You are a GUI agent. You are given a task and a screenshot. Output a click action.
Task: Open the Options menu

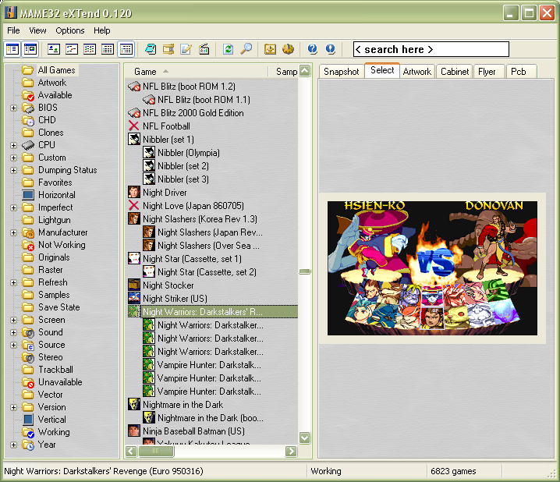[x=69, y=30]
